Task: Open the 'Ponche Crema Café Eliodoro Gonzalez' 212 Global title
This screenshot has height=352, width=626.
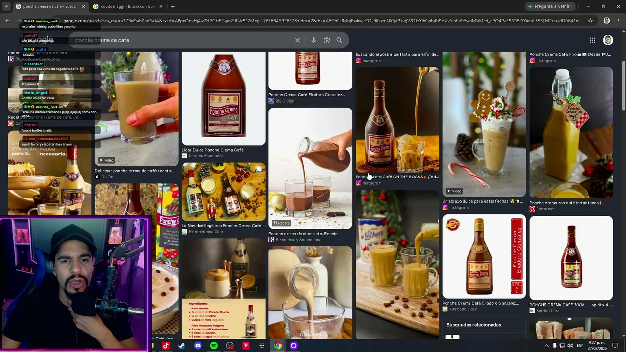Action: coord(307,95)
